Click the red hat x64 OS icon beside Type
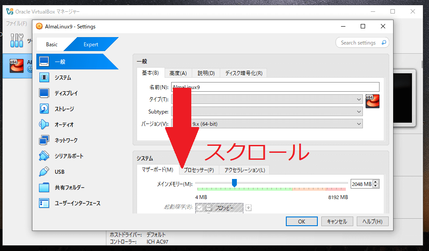The image size is (429, 251). coord(373,101)
